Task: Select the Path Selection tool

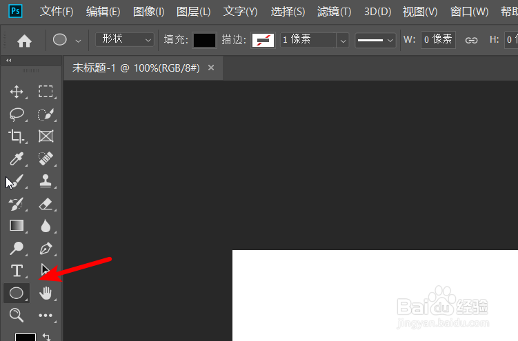Action: (x=46, y=270)
